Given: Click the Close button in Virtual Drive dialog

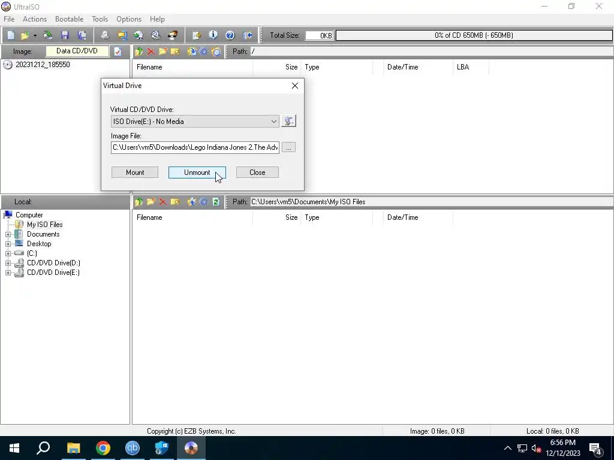Looking at the screenshot, I should 257,172.
